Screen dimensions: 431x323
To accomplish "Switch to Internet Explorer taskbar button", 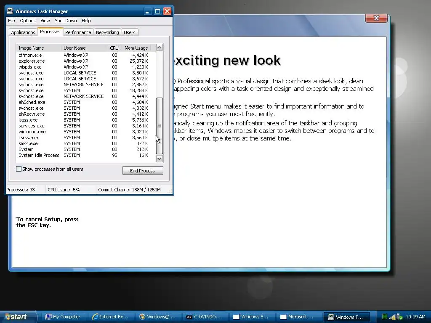I will tap(111, 317).
